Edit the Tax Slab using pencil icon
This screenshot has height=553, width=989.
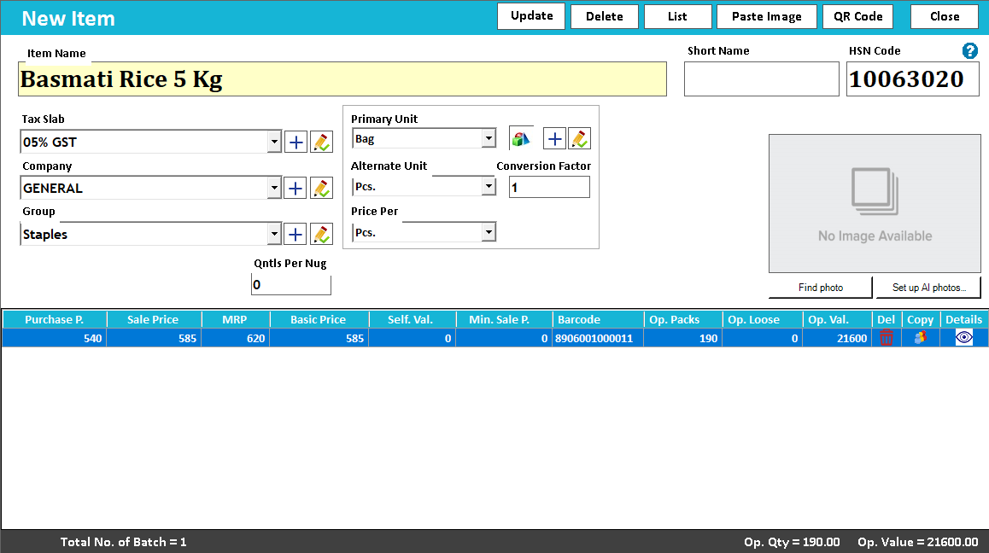(x=322, y=142)
